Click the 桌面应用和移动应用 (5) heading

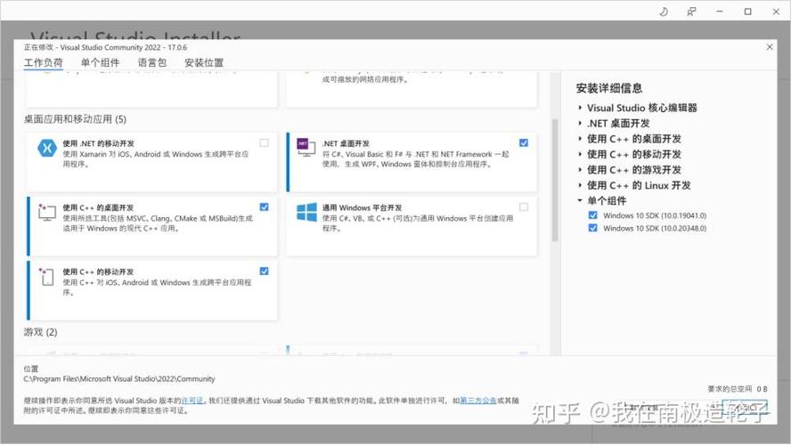75,119
